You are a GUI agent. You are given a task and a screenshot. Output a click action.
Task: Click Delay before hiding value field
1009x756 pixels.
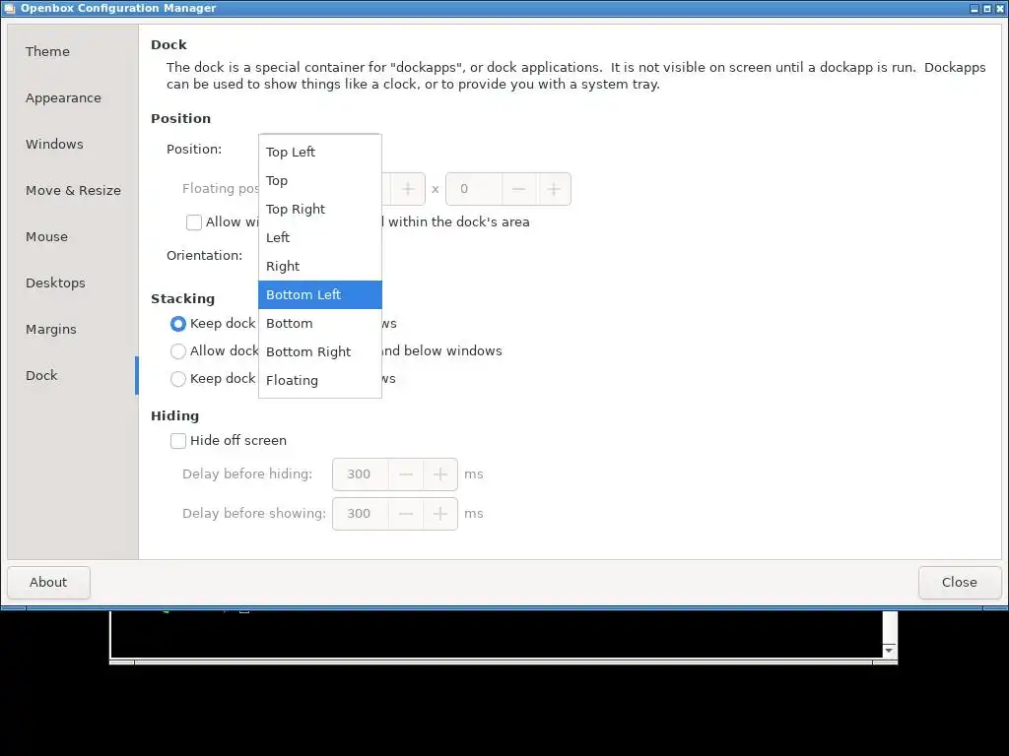coord(361,474)
